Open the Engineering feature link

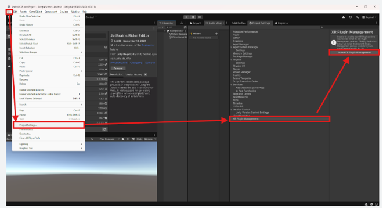tap(148, 45)
